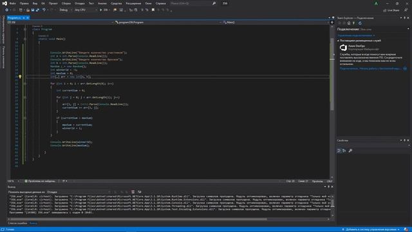Screen dimensions: 412x232
Task: Click Добавить в систему управления версиями
Action: coord(371,229)
